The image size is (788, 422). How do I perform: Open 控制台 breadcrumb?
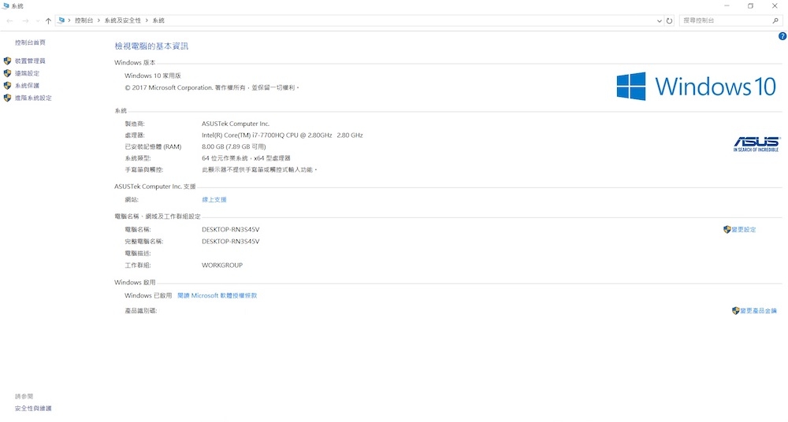84,20
